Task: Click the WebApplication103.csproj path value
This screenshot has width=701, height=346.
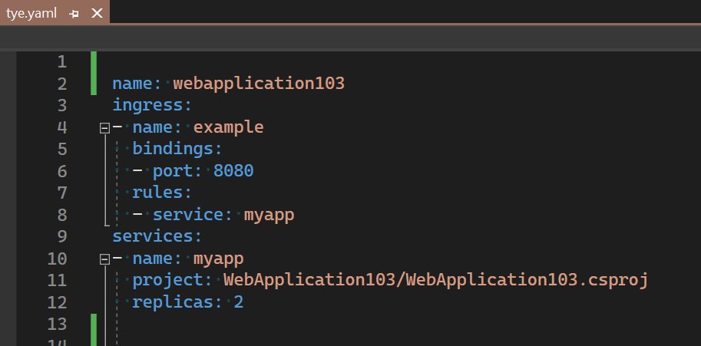Action: 436,280
